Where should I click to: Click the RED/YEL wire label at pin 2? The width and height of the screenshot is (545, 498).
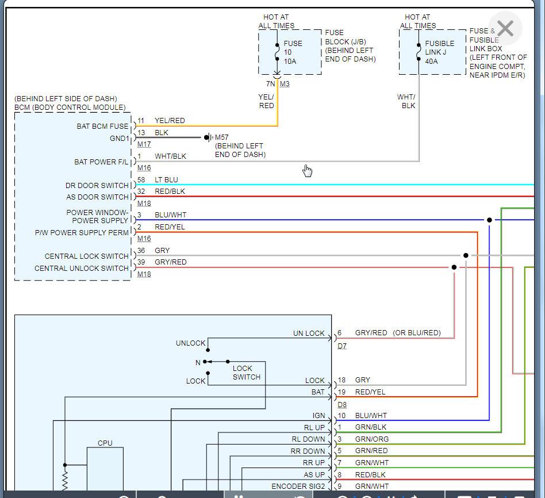click(x=170, y=227)
